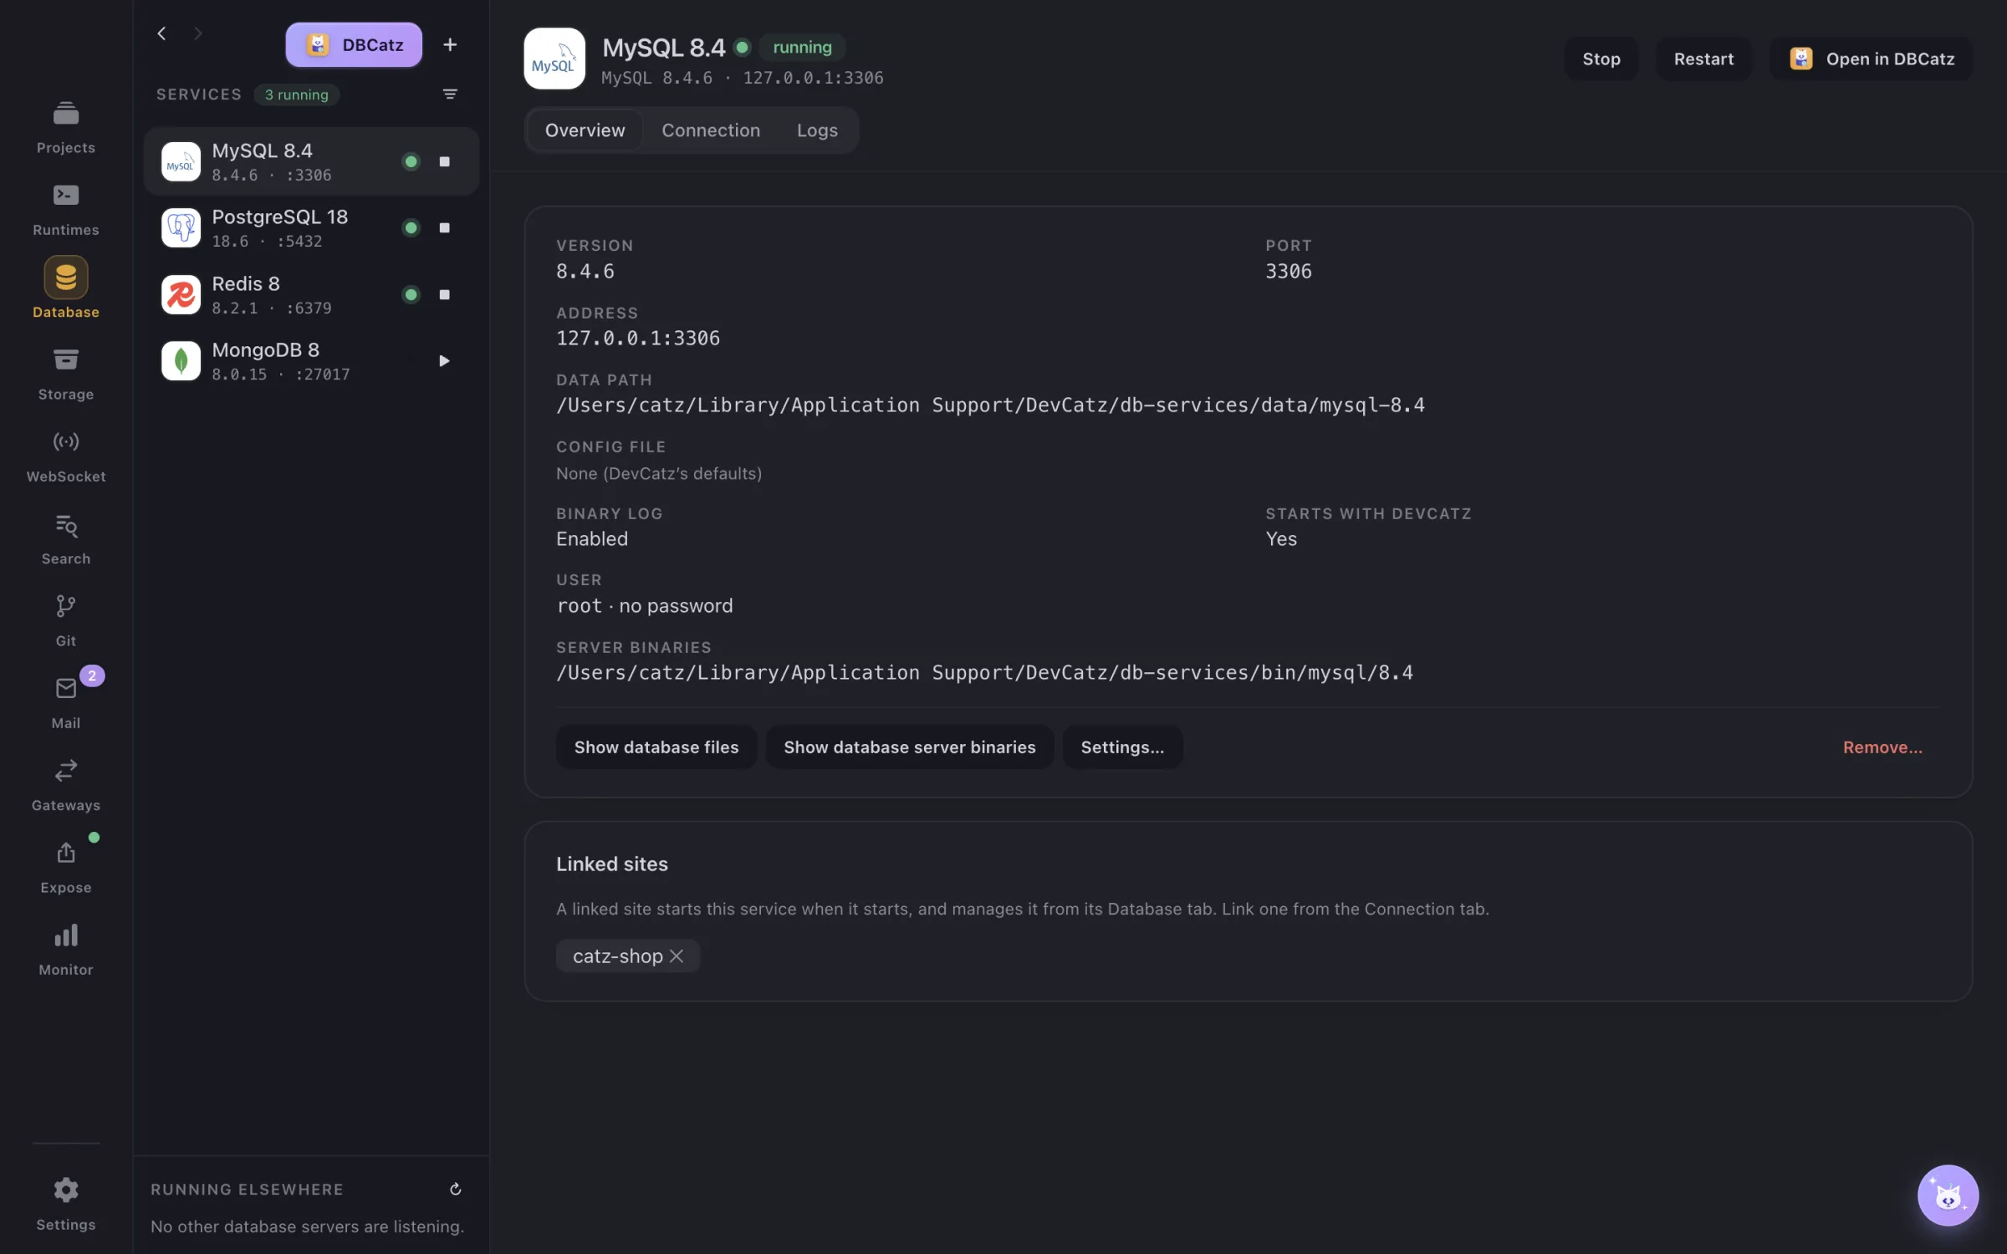Select the Redis 8 service row
This screenshot has height=1254, width=2007.
[x=311, y=294]
